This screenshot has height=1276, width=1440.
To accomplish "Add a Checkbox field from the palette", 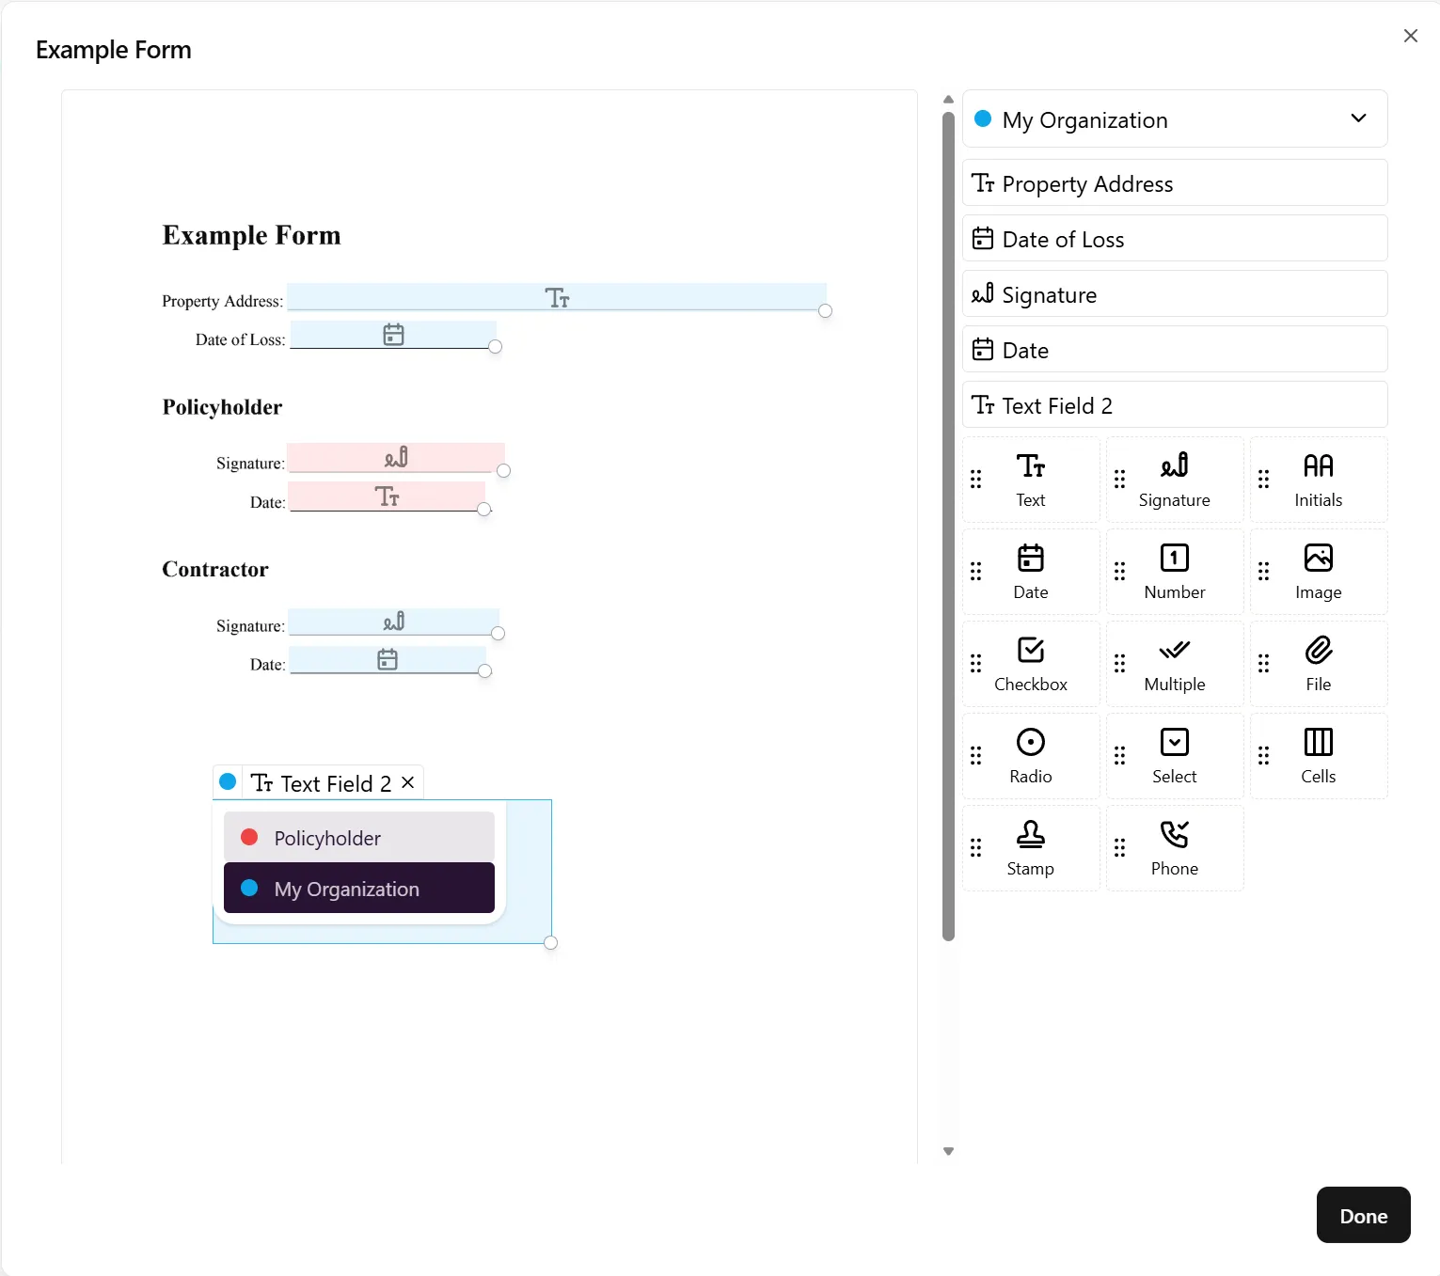I will 1031,664.
